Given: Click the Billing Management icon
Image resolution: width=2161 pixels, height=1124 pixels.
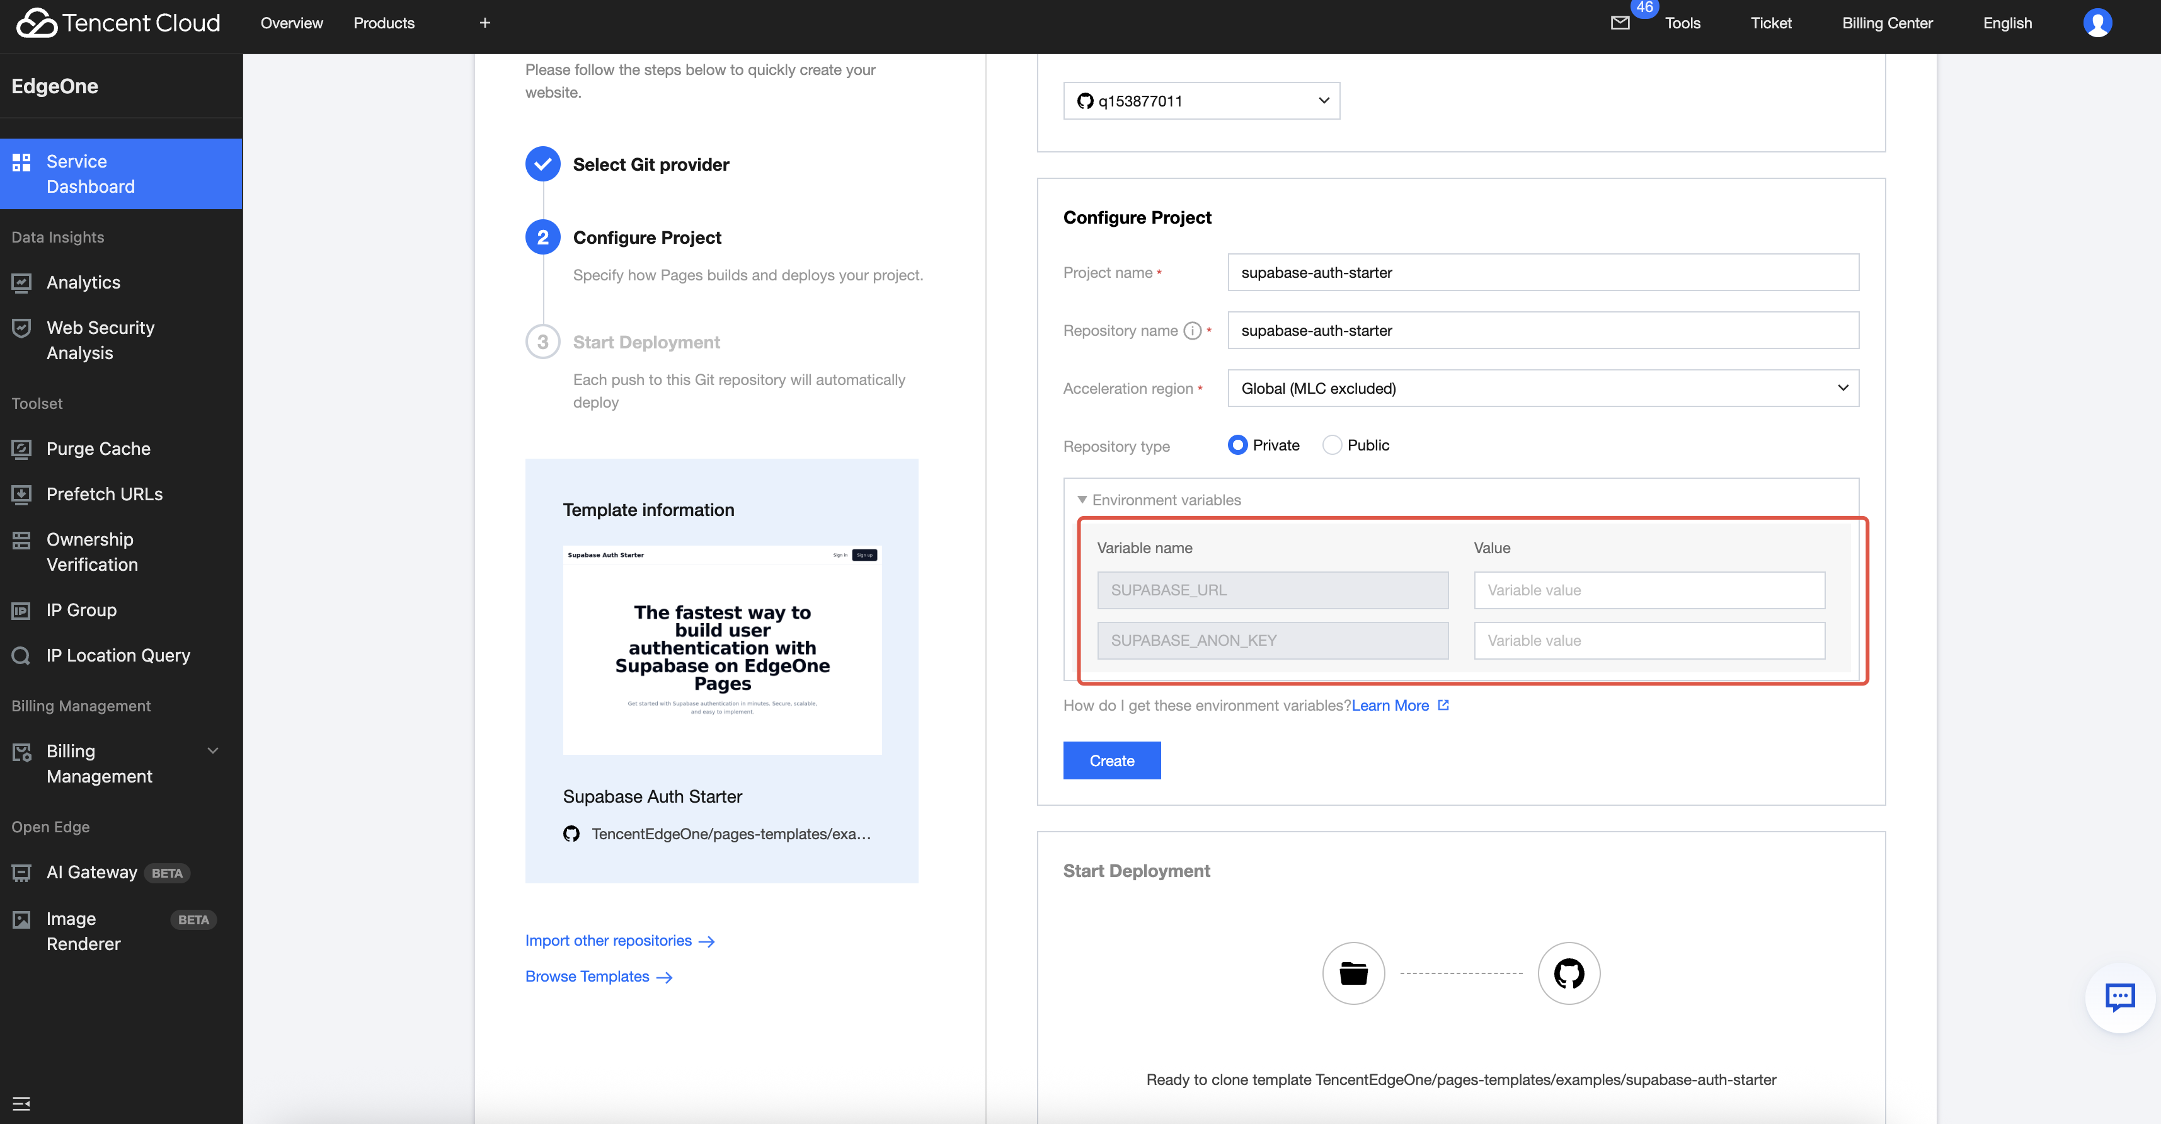Looking at the screenshot, I should coord(22,752).
